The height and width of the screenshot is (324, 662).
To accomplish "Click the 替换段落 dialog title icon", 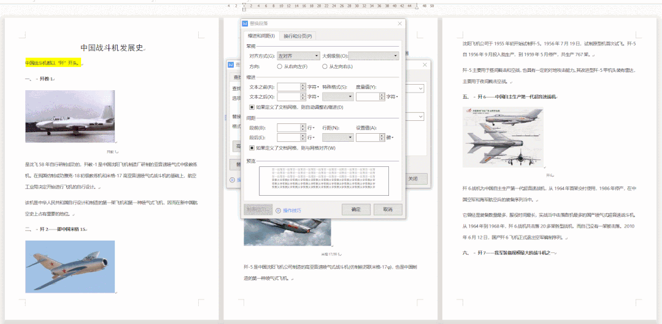I will [x=245, y=24].
